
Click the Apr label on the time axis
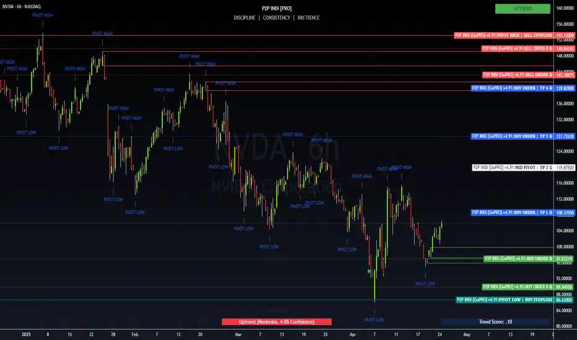(x=352, y=334)
